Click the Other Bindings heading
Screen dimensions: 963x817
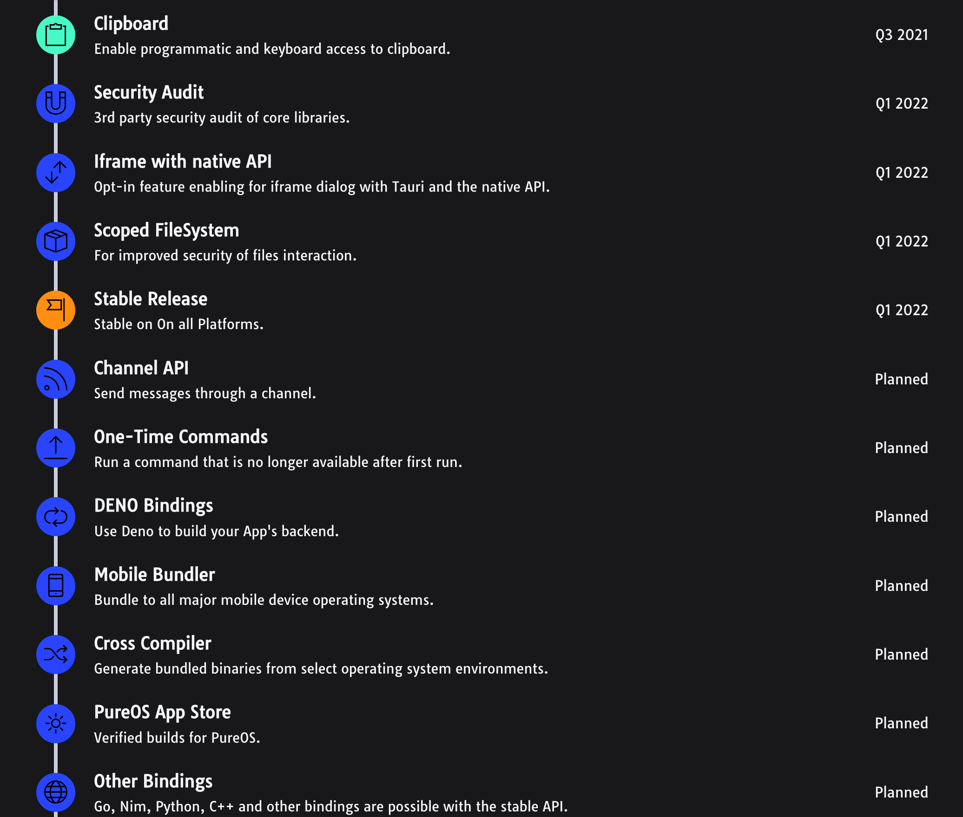click(153, 782)
